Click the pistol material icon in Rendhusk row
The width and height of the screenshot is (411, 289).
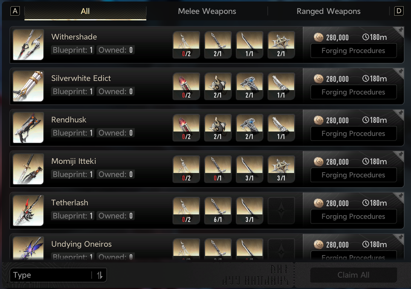pyautogui.click(x=281, y=128)
